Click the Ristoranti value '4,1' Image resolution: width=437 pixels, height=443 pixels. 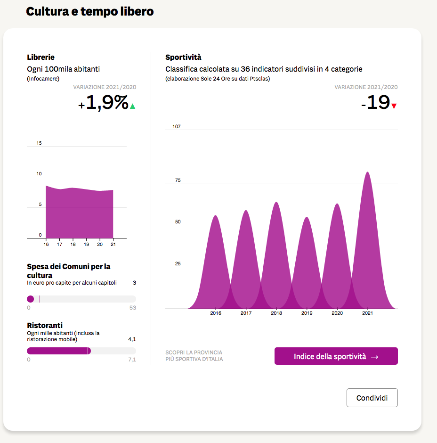pyautogui.click(x=132, y=339)
